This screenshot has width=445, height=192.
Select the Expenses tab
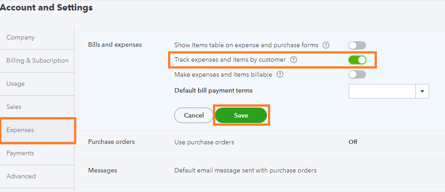tap(20, 130)
